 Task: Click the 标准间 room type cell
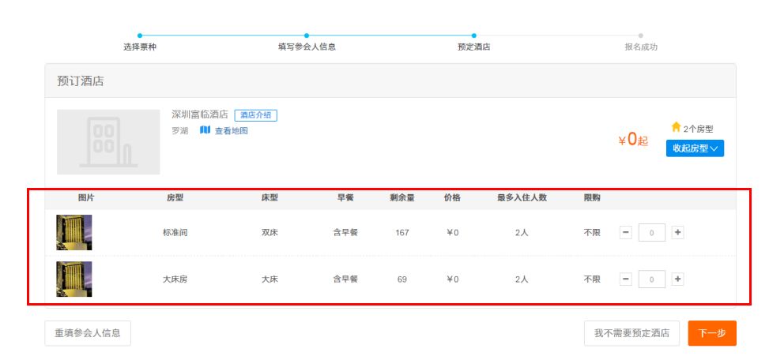point(175,233)
